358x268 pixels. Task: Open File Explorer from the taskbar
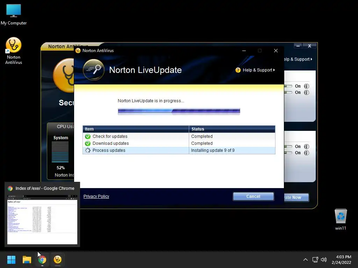pos(27,260)
